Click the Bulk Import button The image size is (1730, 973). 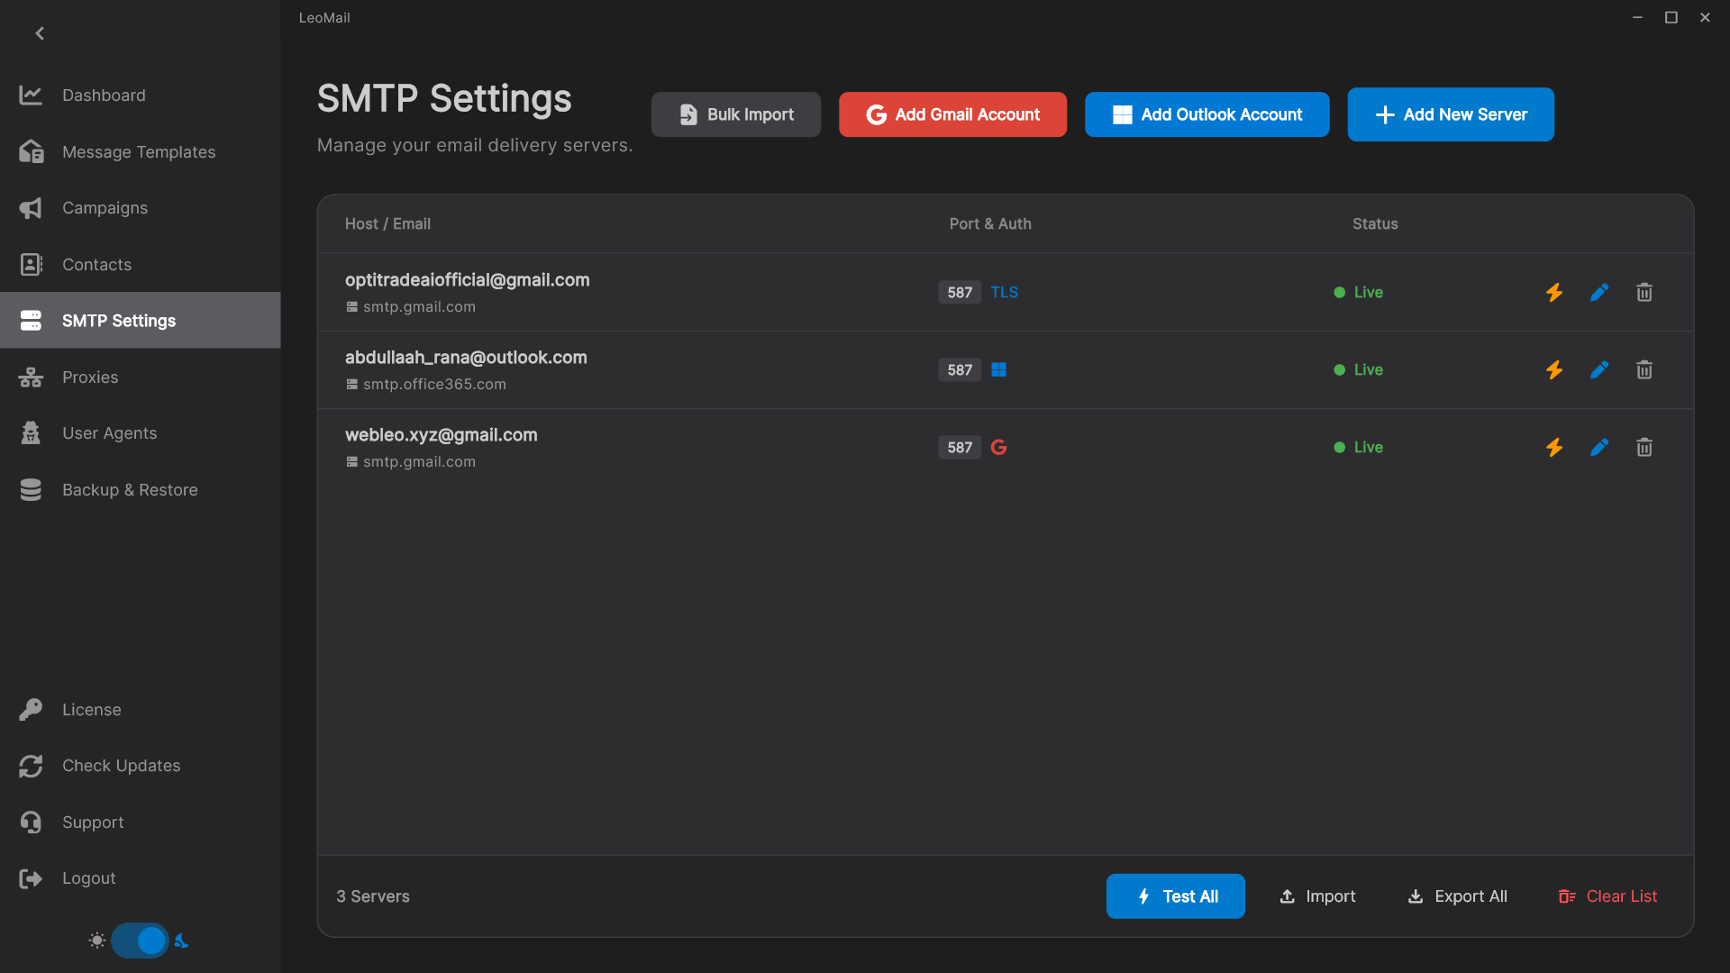pyautogui.click(x=735, y=114)
